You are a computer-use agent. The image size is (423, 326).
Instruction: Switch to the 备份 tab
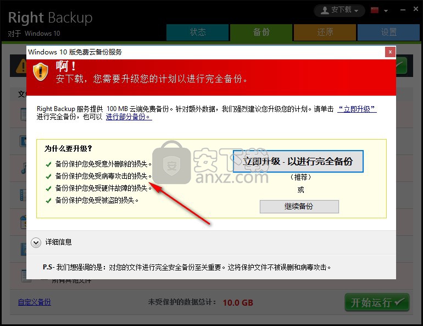(x=261, y=32)
